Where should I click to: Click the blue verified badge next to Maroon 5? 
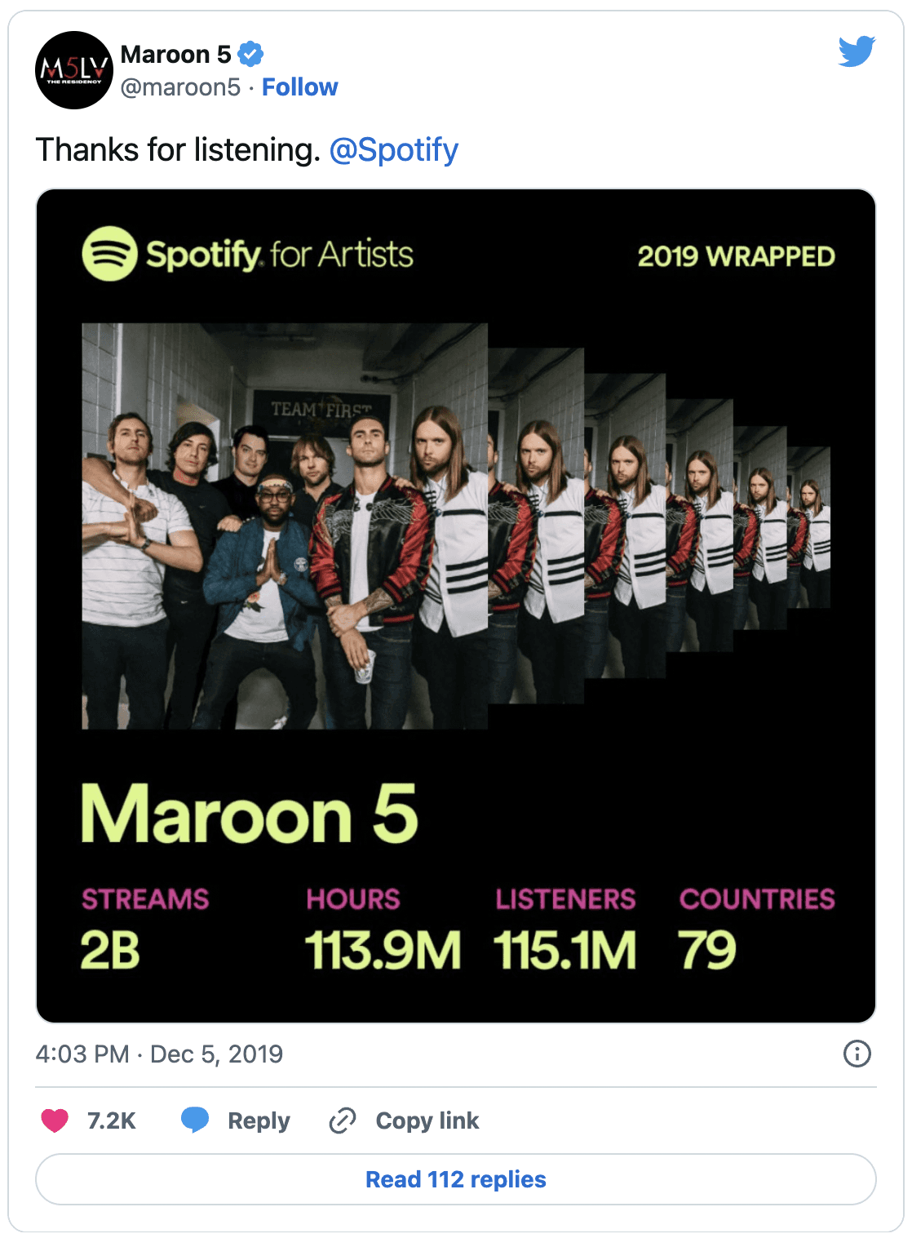coord(250,54)
